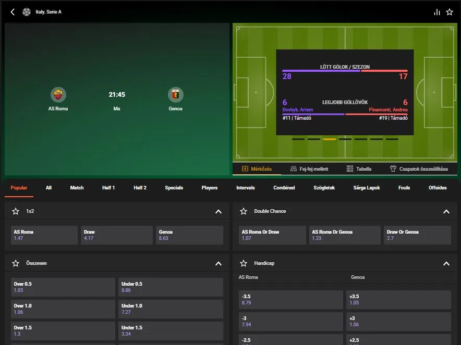Collapse the 1x2 market section
461x345 pixels.
click(x=219, y=211)
